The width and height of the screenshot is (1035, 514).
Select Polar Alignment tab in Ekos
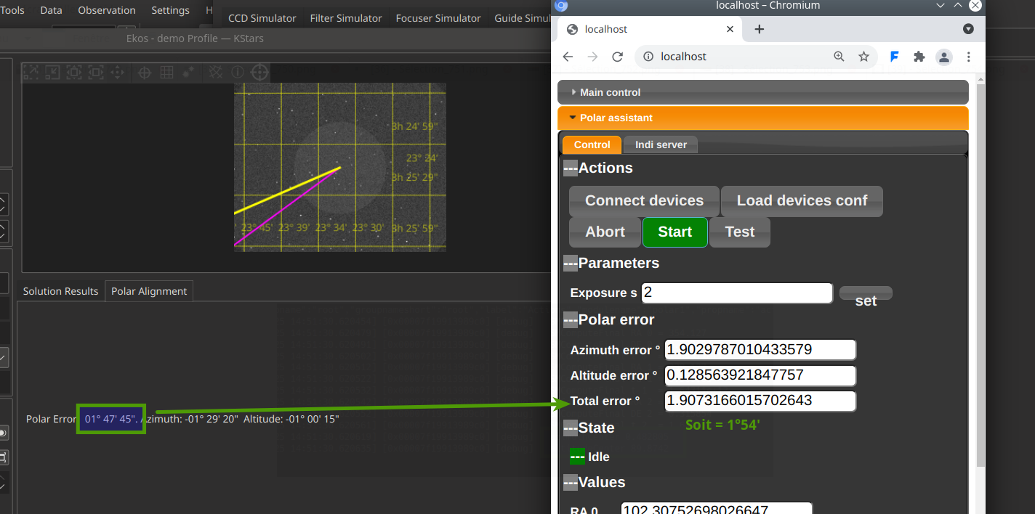[149, 291]
